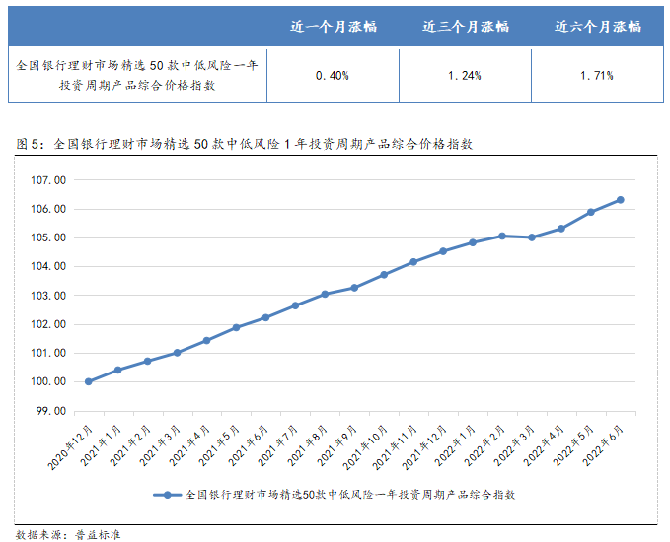670x542 pixels.
Task: Select the chart legend label text
Action: point(350,495)
